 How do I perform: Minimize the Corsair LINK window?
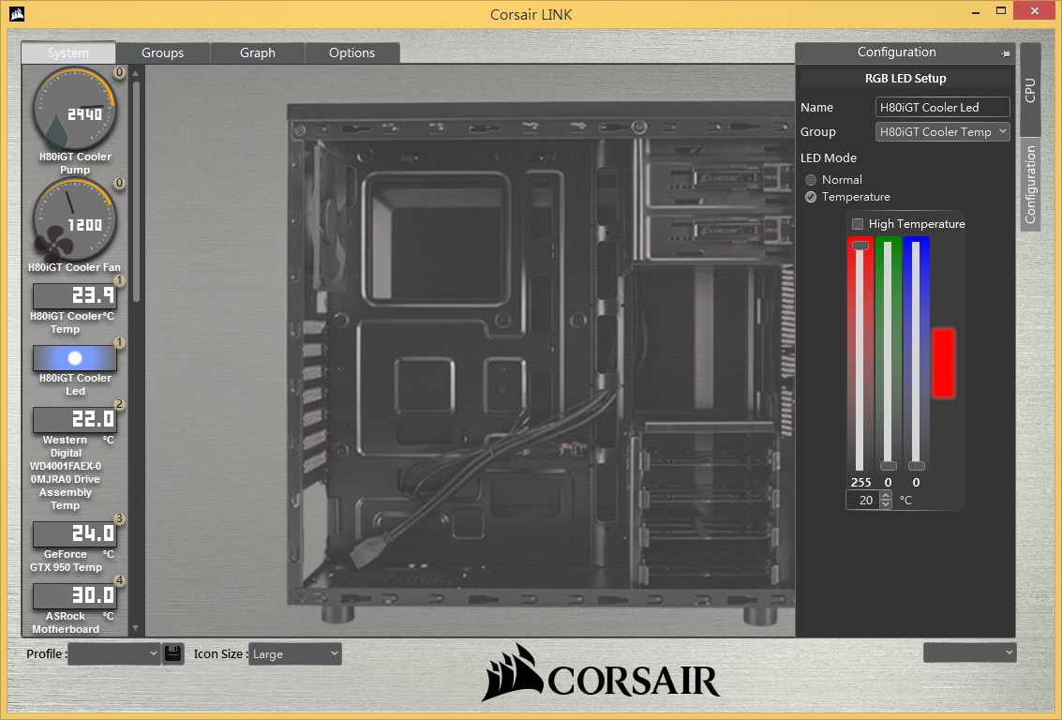pyautogui.click(x=976, y=12)
